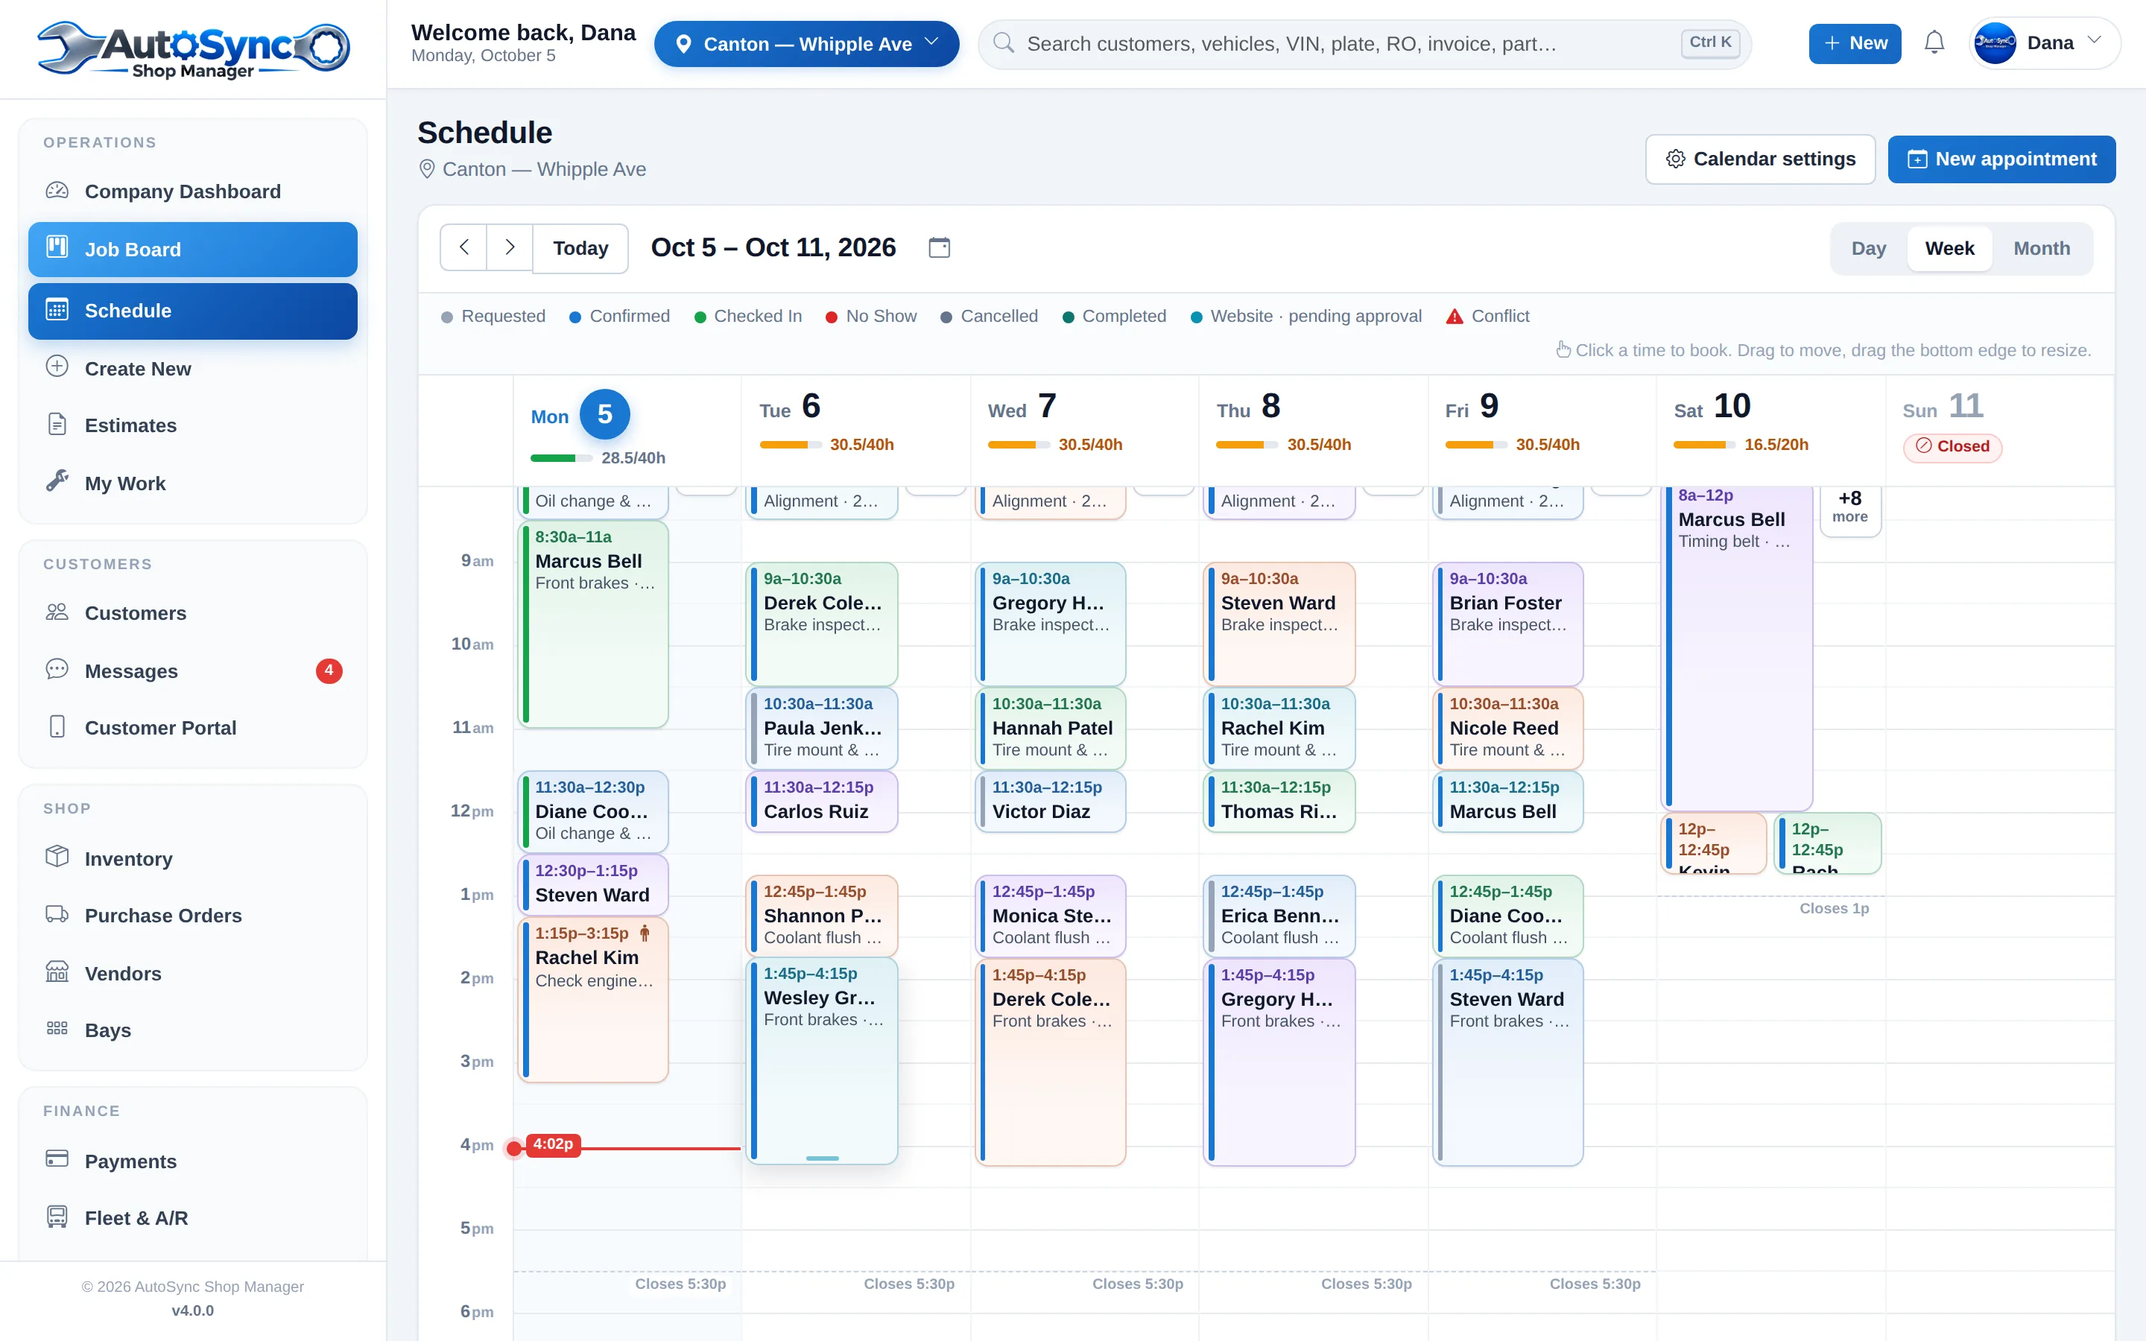The width and height of the screenshot is (2146, 1341).
Task: Switch to Week view
Action: click(x=1949, y=248)
